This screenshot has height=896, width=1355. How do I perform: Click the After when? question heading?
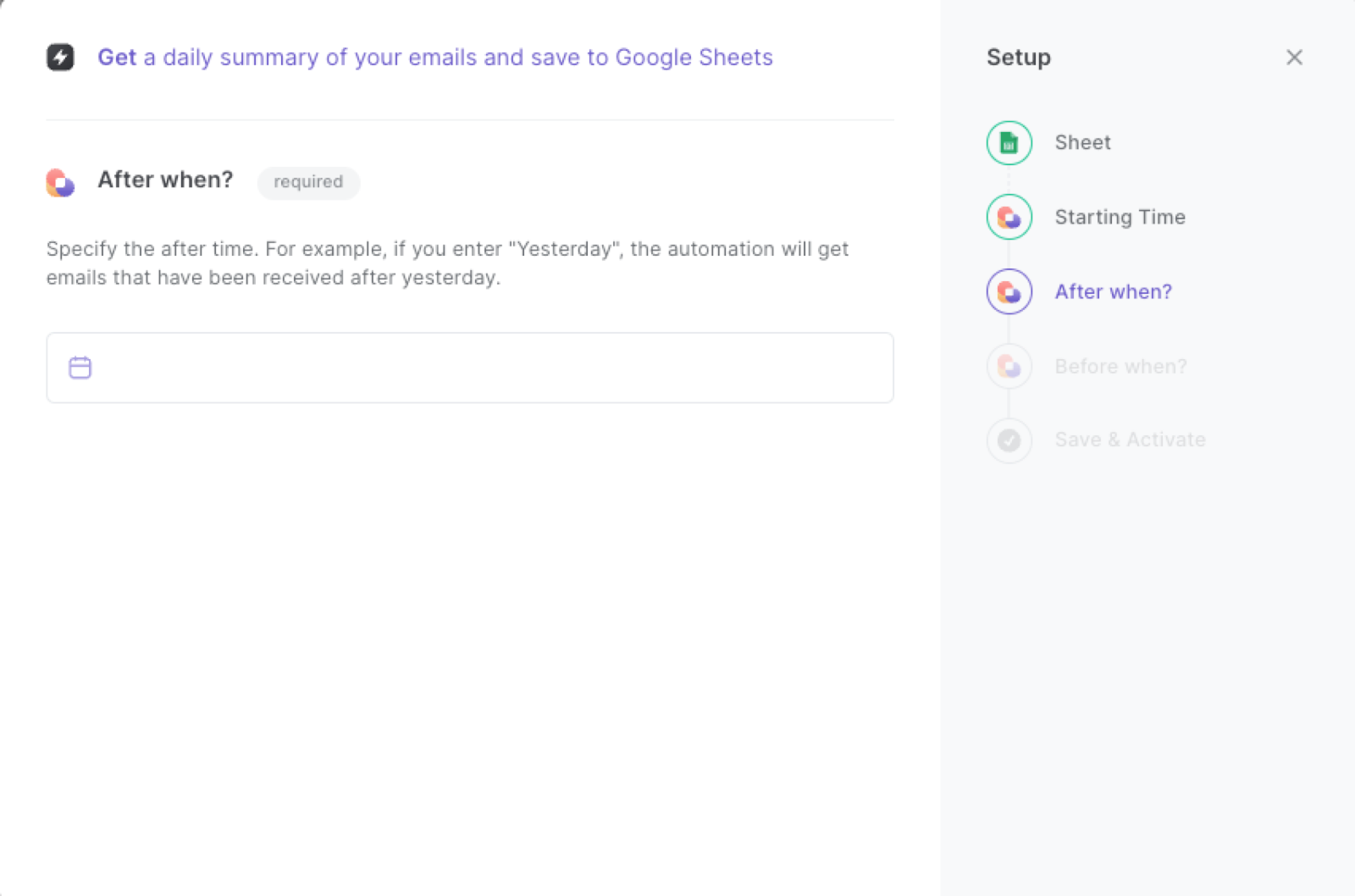[165, 180]
